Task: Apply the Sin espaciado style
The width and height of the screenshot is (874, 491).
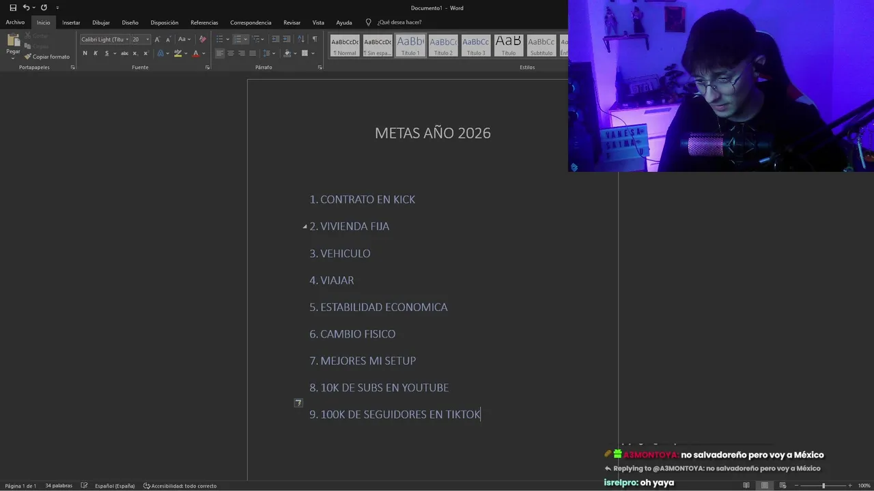Action: pos(378,46)
